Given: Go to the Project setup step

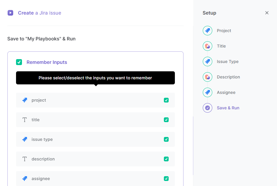Looking at the screenshot, I should coord(224,31).
